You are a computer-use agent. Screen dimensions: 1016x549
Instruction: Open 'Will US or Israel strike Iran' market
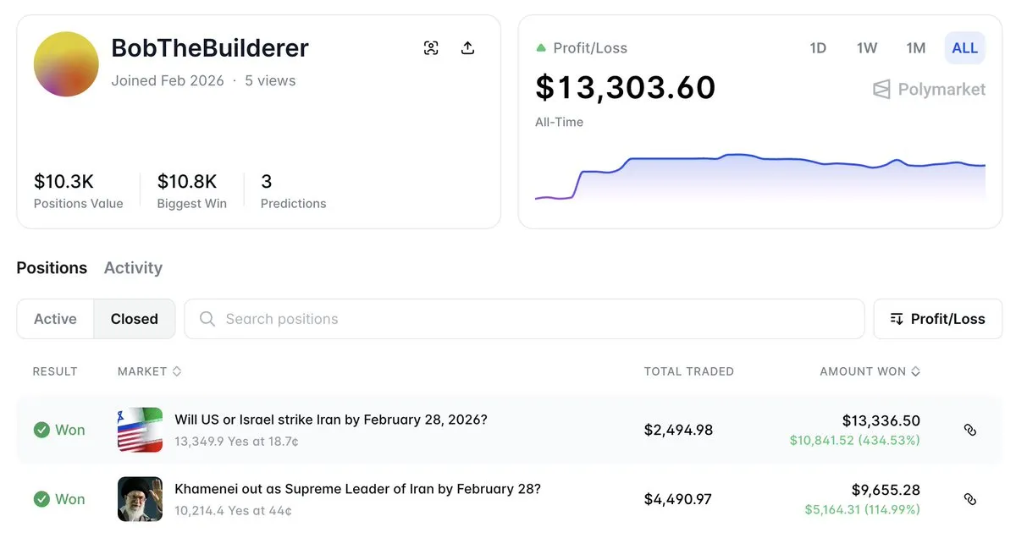point(330,420)
